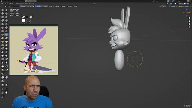Toggle Z axis symmetry
Viewport: 192px width, 108px height.
tap(165, 6)
